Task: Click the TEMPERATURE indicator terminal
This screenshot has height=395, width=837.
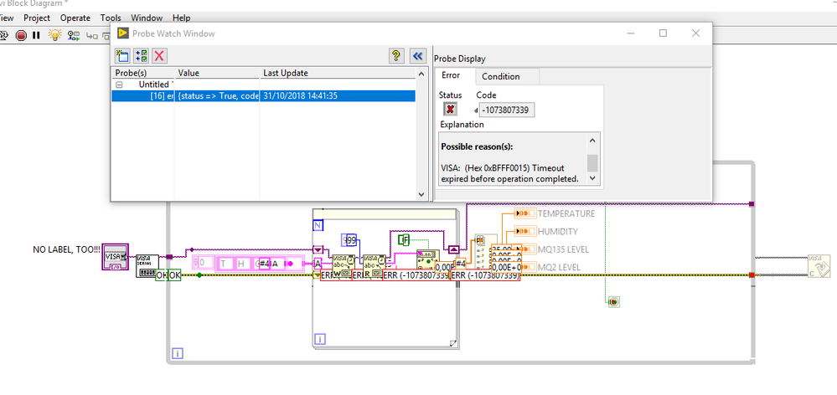Action: (x=525, y=213)
